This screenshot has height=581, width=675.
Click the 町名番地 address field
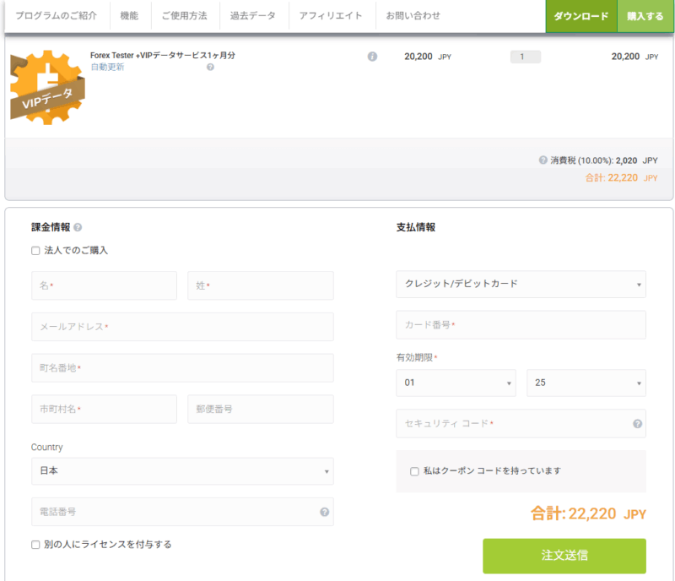click(x=182, y=368)
